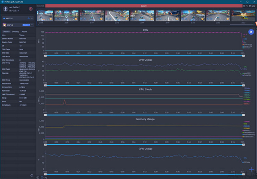
Task: Open the cloud upload icon at top right
Action: pos(254,6)
